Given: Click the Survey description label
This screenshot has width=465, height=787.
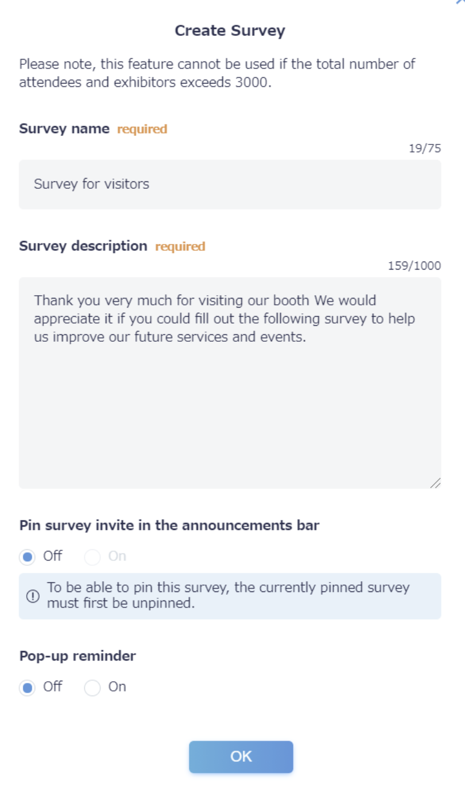Looking at the screenshot, I should 83,246.
